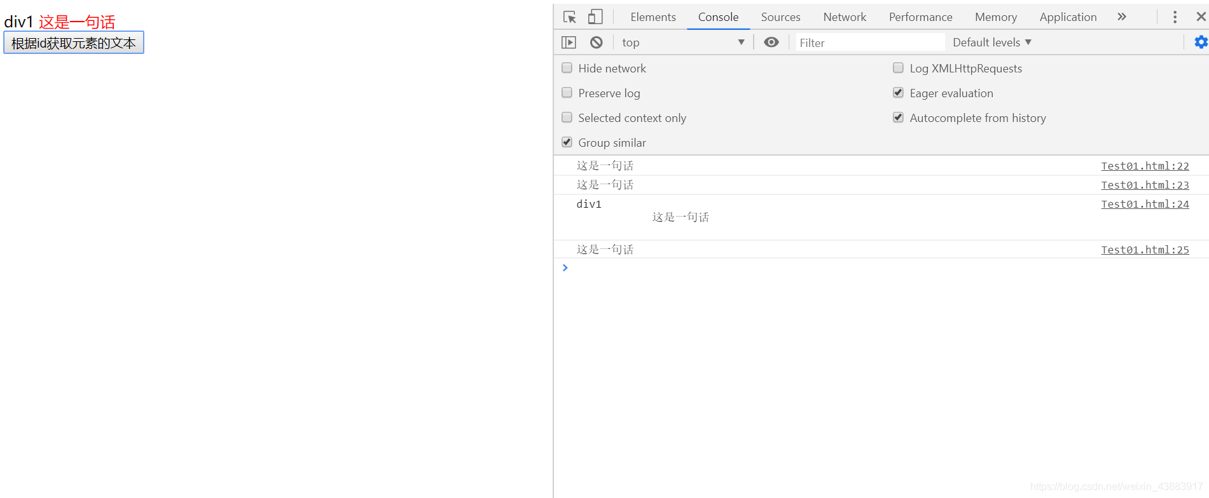Open source link Test01.html:25
This screenshot has height=498, width=1209.
click(x=1145, y=250)
